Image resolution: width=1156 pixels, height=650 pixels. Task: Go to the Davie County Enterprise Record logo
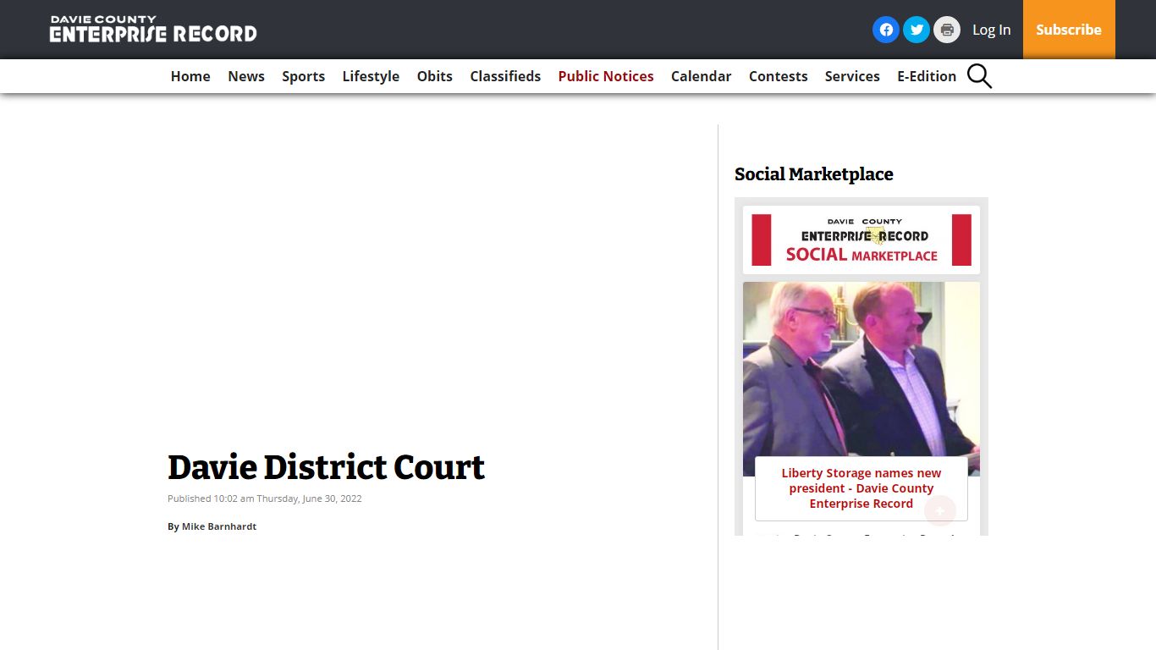coord(153,29)
